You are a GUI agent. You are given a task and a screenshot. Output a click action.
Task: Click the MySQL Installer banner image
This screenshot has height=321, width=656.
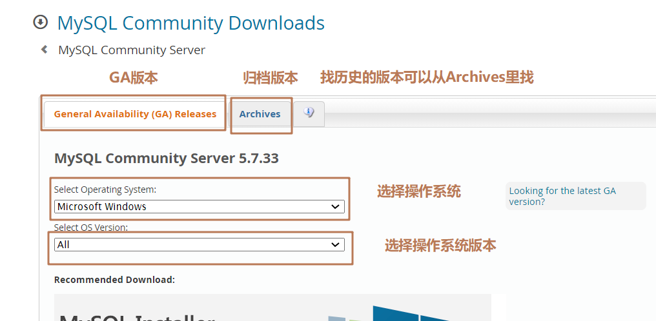272,307
